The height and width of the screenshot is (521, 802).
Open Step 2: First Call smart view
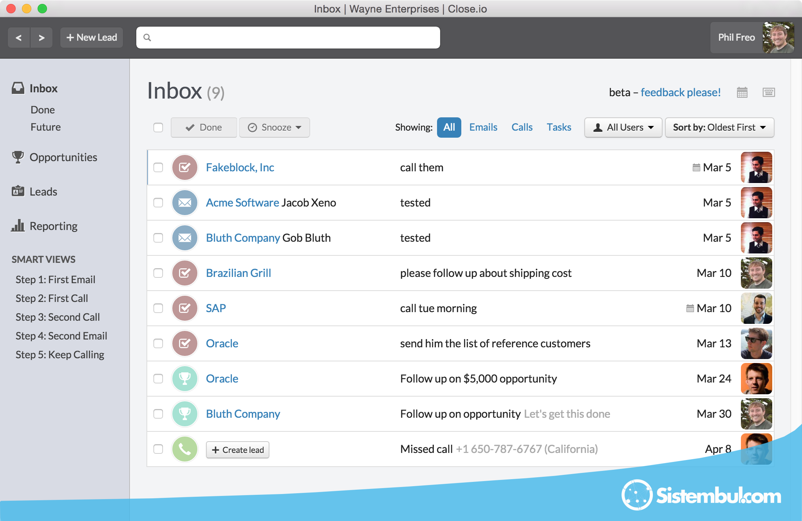(x=52, y=298)
